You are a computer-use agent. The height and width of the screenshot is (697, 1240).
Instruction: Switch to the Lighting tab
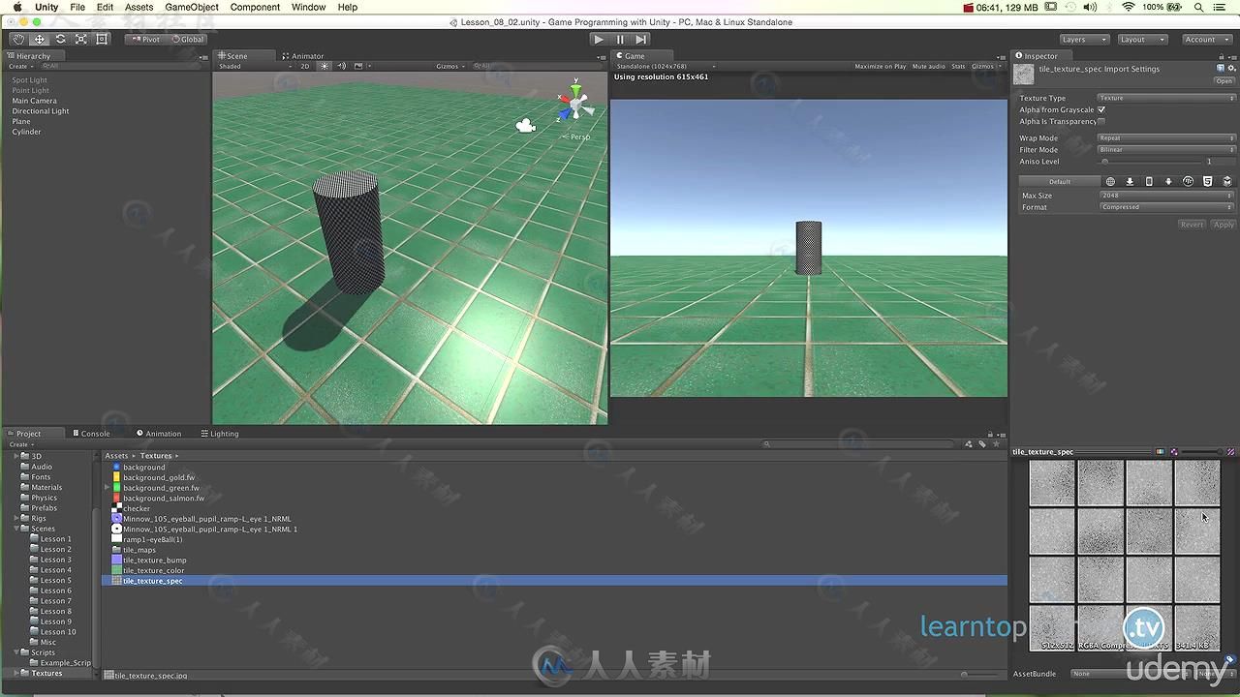click(219, 434)
